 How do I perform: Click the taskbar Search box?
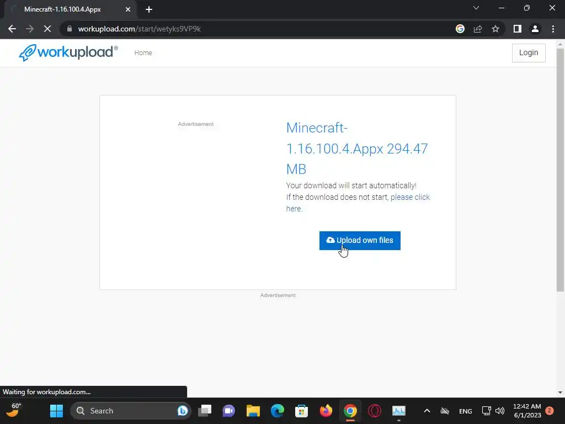[x=130, y=411]
